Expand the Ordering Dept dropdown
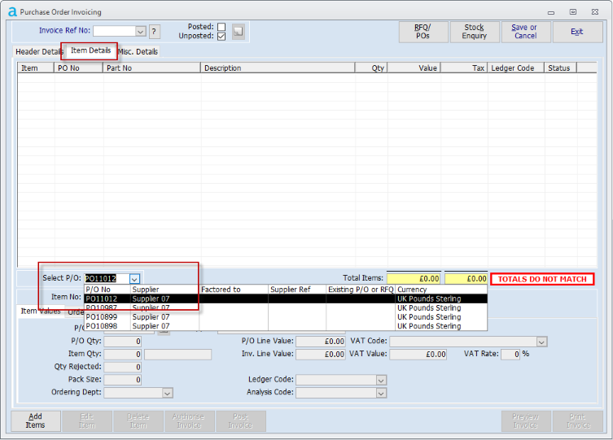The image size is (613, 440). coord(168,393)
